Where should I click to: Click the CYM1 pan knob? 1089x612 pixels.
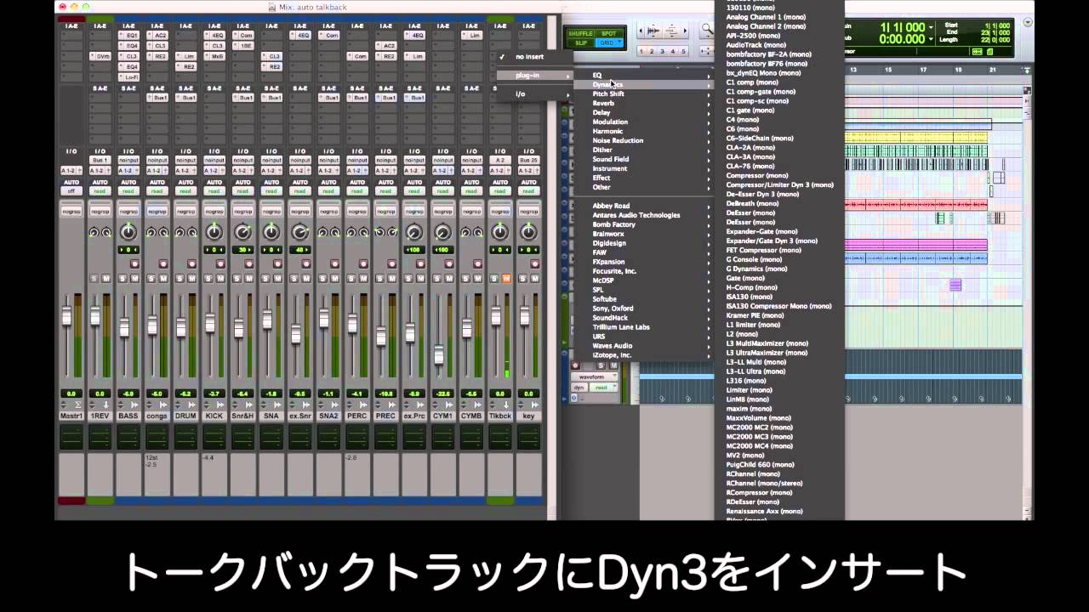point(442,232)
